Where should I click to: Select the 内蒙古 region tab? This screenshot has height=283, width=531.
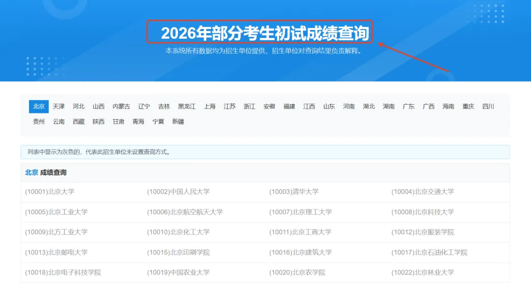pos(121,106)
